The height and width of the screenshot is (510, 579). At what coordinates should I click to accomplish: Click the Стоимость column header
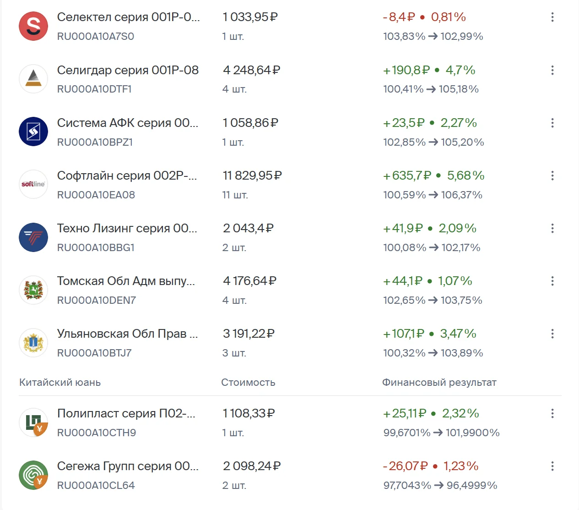coord(248,382)
